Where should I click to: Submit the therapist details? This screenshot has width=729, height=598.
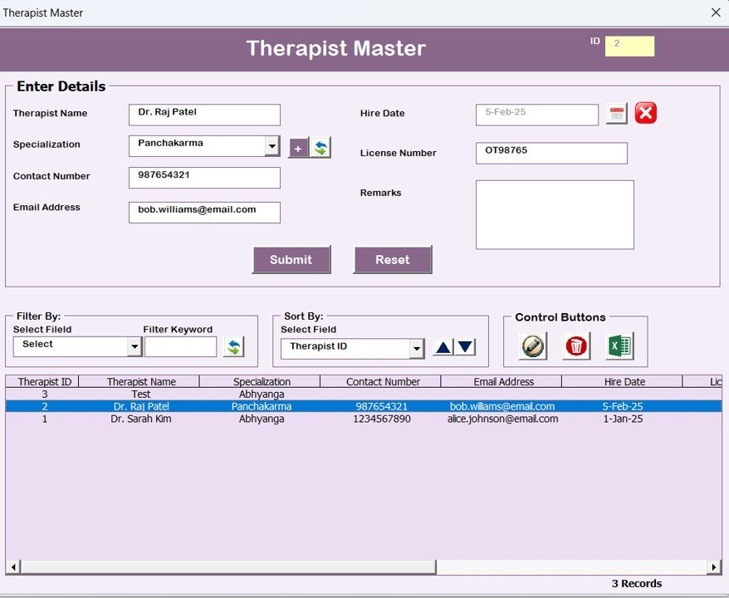[291, 259]
